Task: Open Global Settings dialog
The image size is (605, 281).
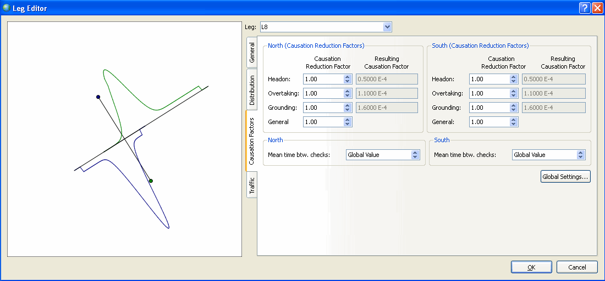Action: point(565,177)
